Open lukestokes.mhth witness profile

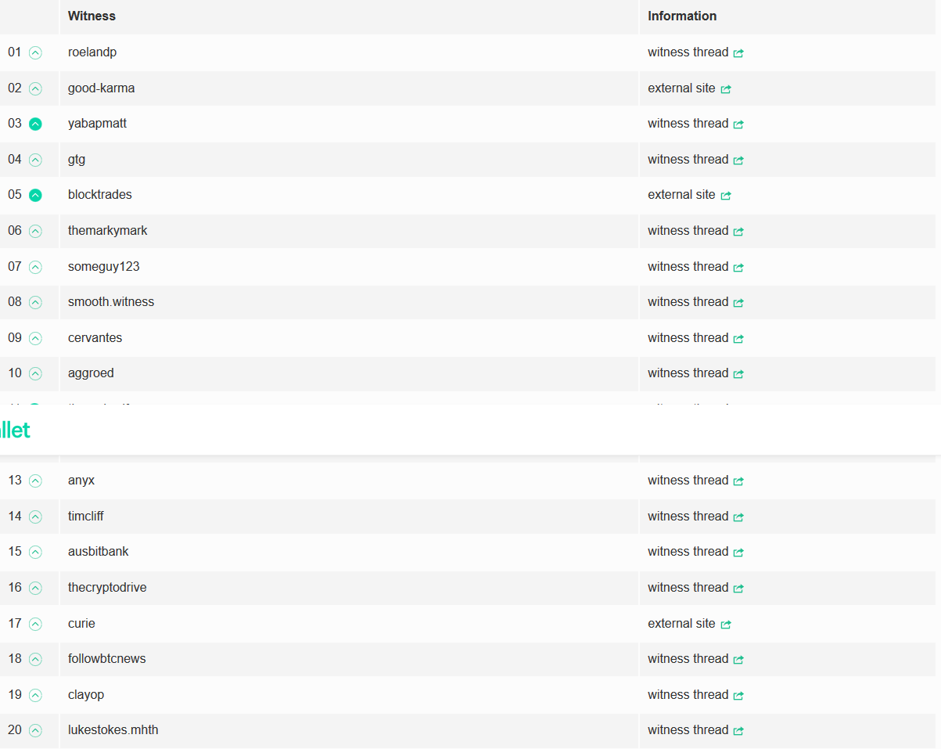[113, 730]
